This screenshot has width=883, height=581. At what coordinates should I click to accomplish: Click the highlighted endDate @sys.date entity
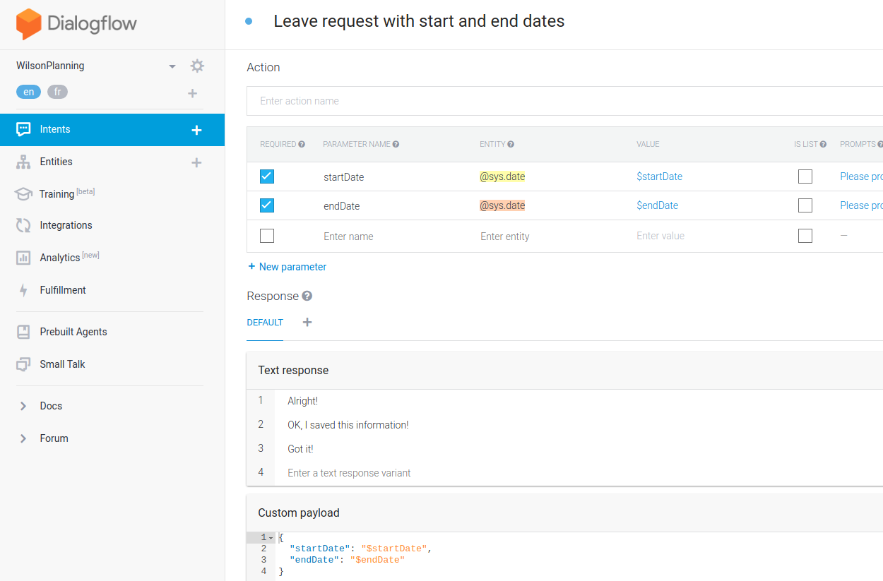[x=502, y=205]
